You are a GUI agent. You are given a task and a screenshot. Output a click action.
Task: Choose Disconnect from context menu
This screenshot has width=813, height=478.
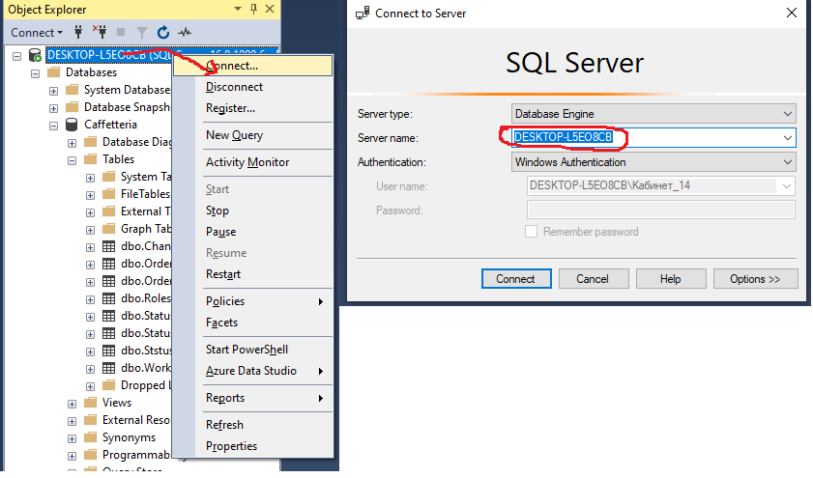(252, 87)
